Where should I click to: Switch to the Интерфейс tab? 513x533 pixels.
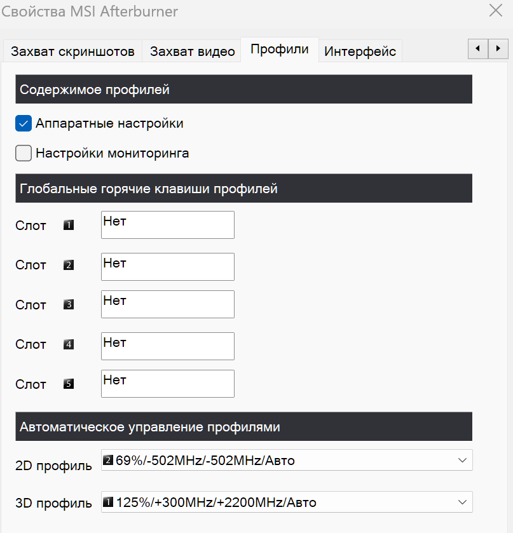click(x=360, y=51)
